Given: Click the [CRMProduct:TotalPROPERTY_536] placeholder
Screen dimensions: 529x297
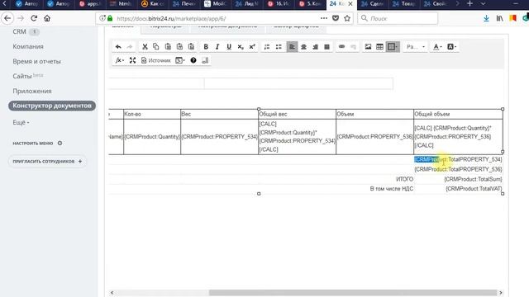Looking at the screenshot, I should pos(458,169).
